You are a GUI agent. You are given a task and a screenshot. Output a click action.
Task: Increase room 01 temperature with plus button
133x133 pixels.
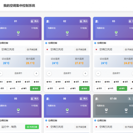point(36,73)
